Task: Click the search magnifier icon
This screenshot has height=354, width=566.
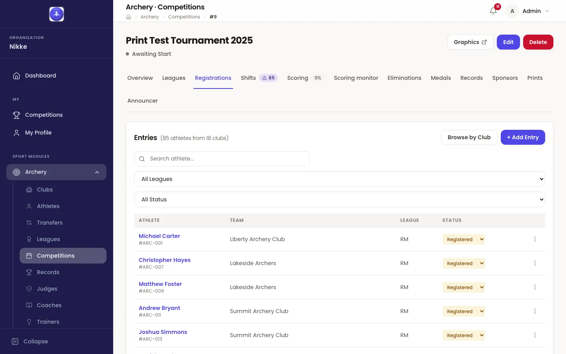Action: pos(142,159)
